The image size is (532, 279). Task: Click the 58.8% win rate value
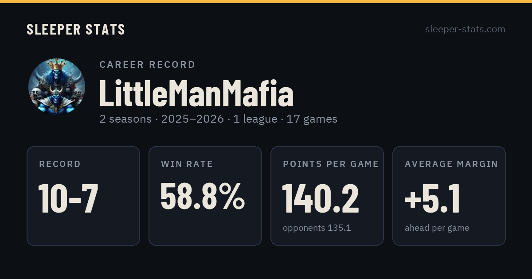tap(203, 196)
